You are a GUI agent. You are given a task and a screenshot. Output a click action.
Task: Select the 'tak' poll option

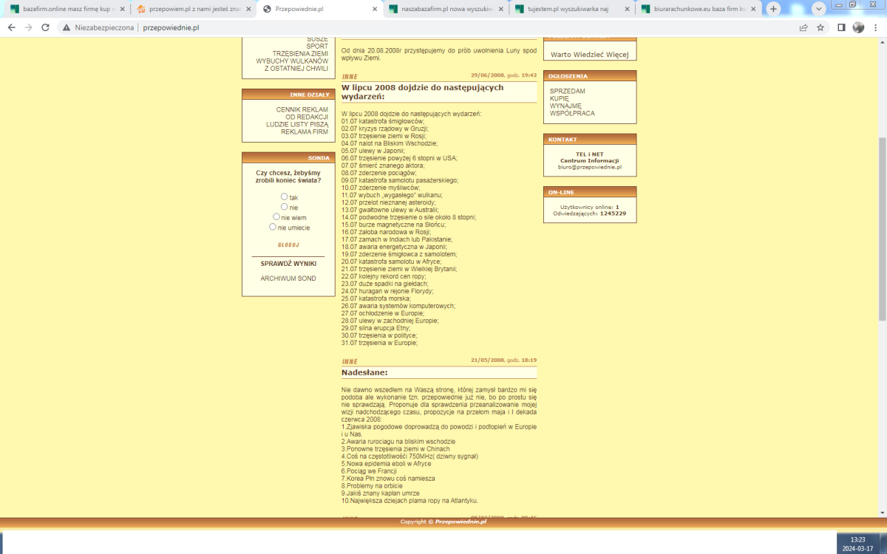[285, 196]
